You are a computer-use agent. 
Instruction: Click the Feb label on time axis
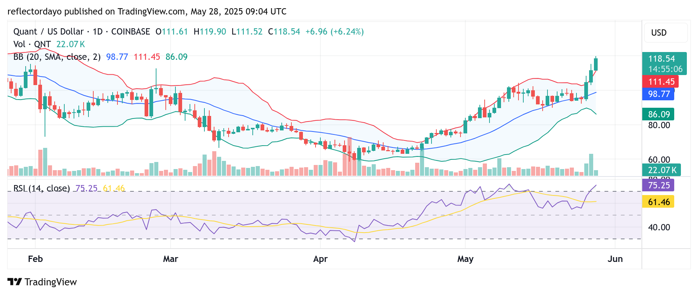[x=35, y=259]
